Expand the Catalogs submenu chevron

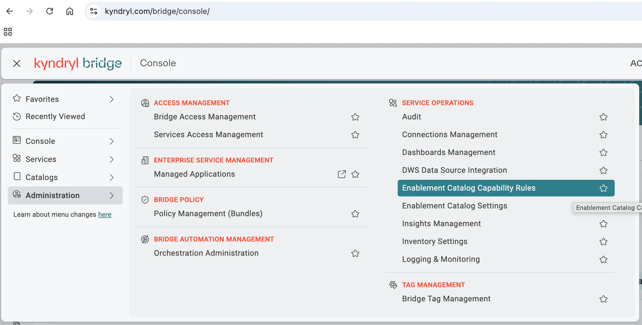[x=112, y=178]
